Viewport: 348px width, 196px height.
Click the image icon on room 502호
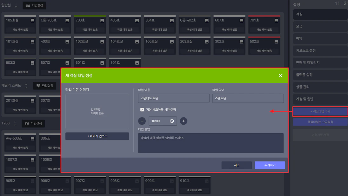click(x=276, y=42)
